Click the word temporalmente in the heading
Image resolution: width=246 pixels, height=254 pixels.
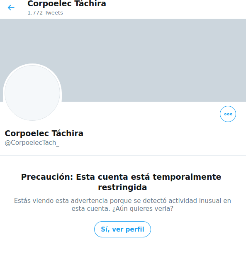pyautogui.click(x=187, y=177)
